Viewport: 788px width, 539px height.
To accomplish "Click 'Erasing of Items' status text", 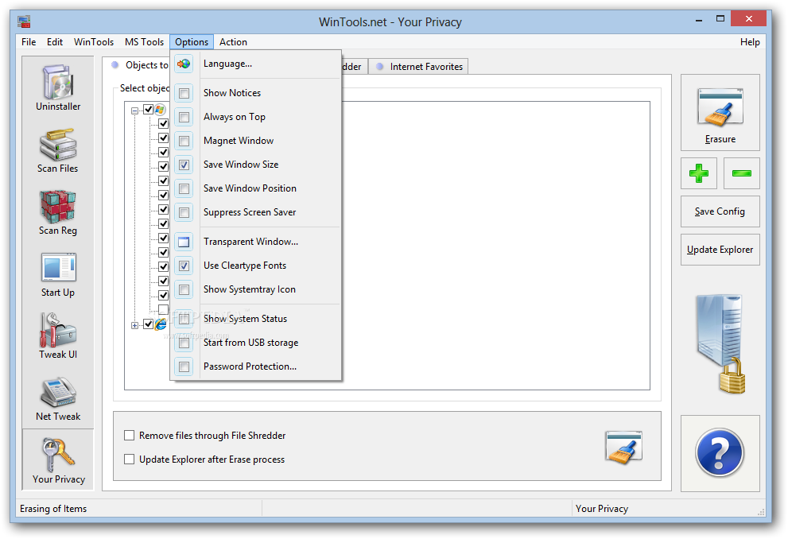I will (53, 508).
